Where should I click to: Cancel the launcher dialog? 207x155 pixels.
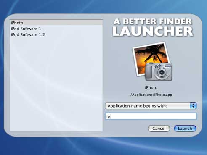pos(159,129)
